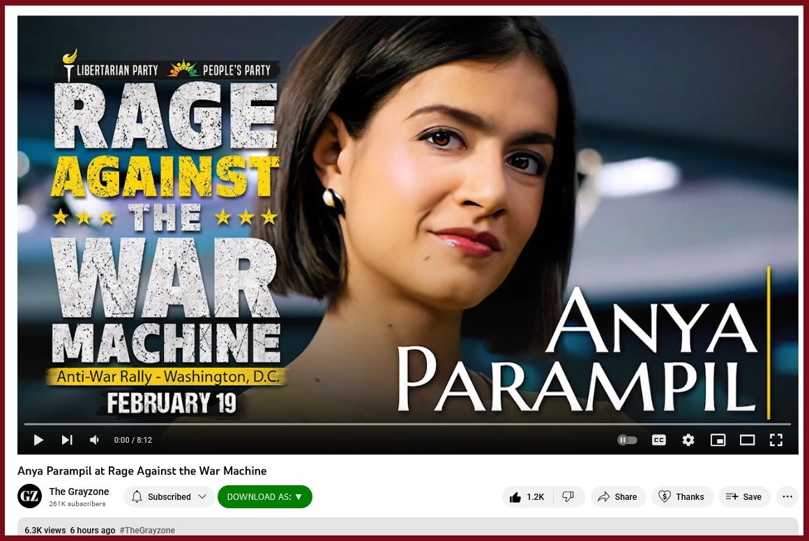
Task: Expand the Subscribed notification dropdown
Action: click(169, 496)
